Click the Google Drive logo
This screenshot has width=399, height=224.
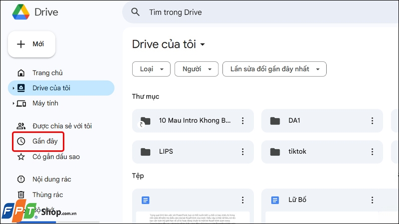21,12
